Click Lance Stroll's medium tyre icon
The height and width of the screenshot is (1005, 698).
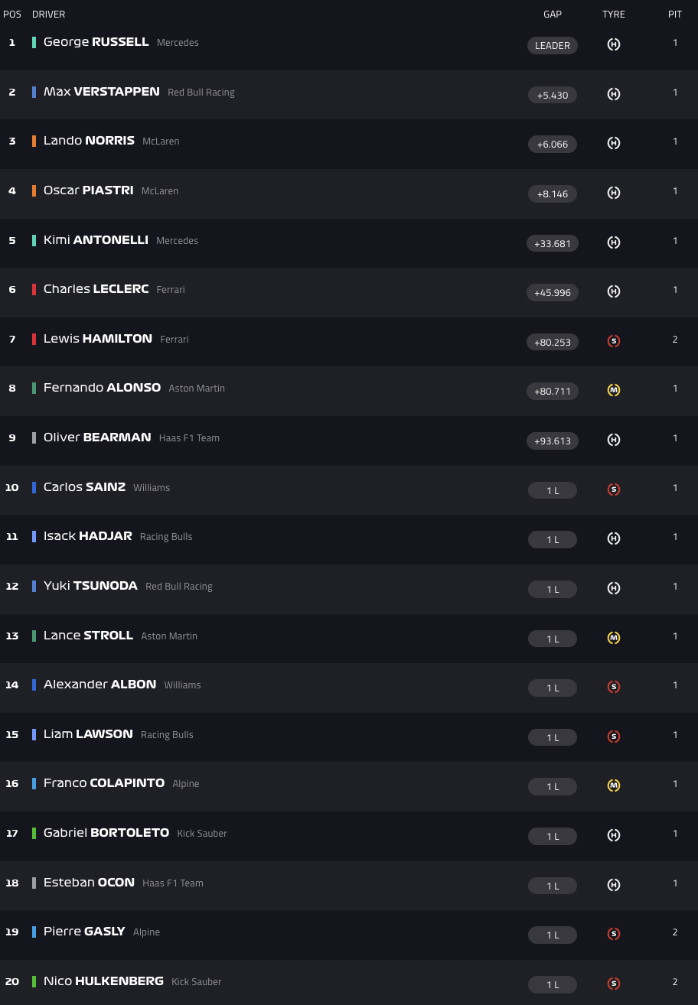[x=613, y=638]
